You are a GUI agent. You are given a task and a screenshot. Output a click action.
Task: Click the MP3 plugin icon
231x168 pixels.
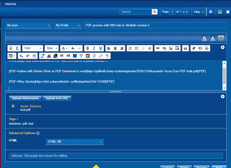[55, 56]
